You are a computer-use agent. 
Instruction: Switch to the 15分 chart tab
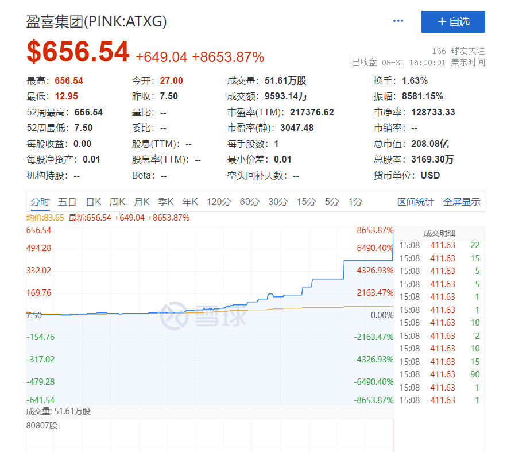(306, 202)
